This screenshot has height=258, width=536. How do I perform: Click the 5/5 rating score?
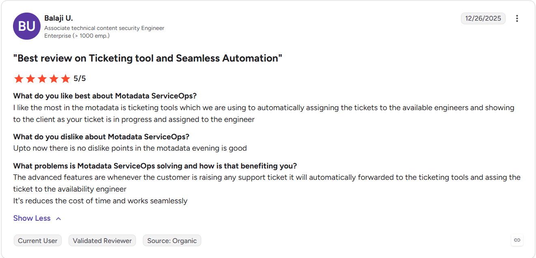pyautogui.click(x=80, y=79)
